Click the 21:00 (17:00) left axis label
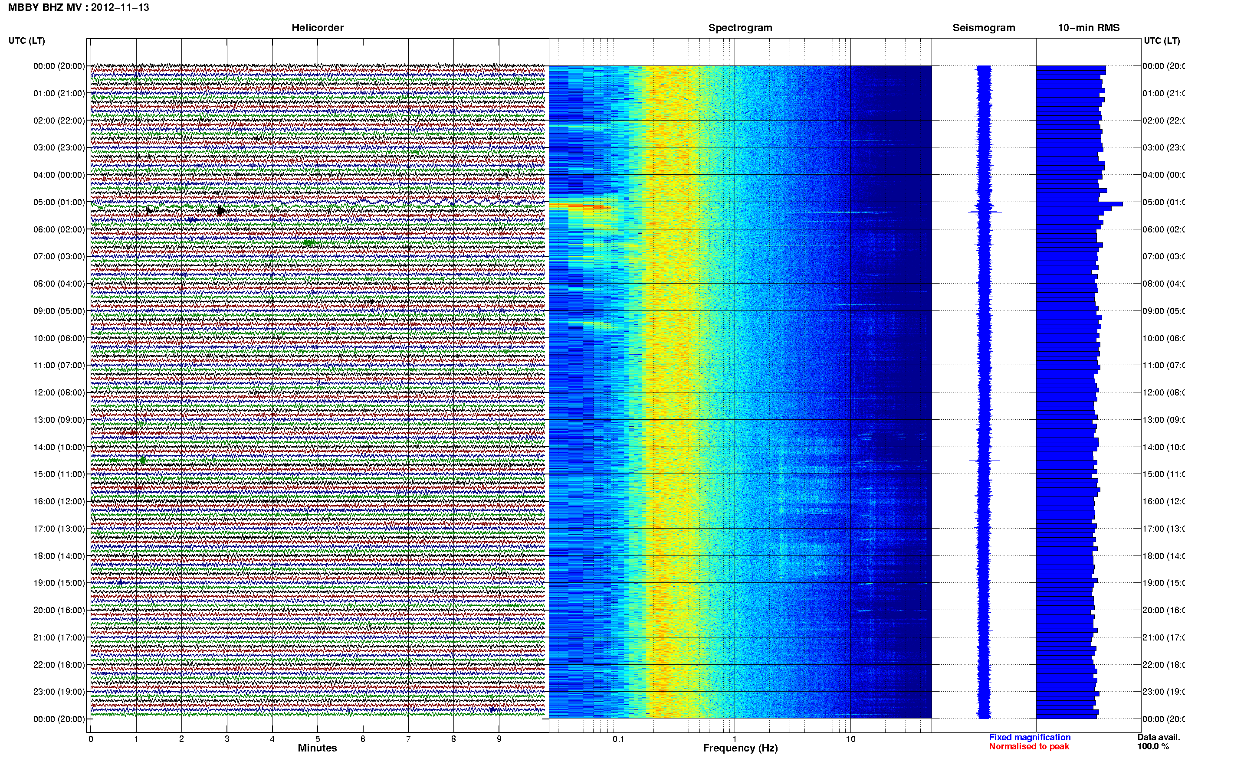The height and width of the screenshot is (771, 1234). [x=59, y=638]
